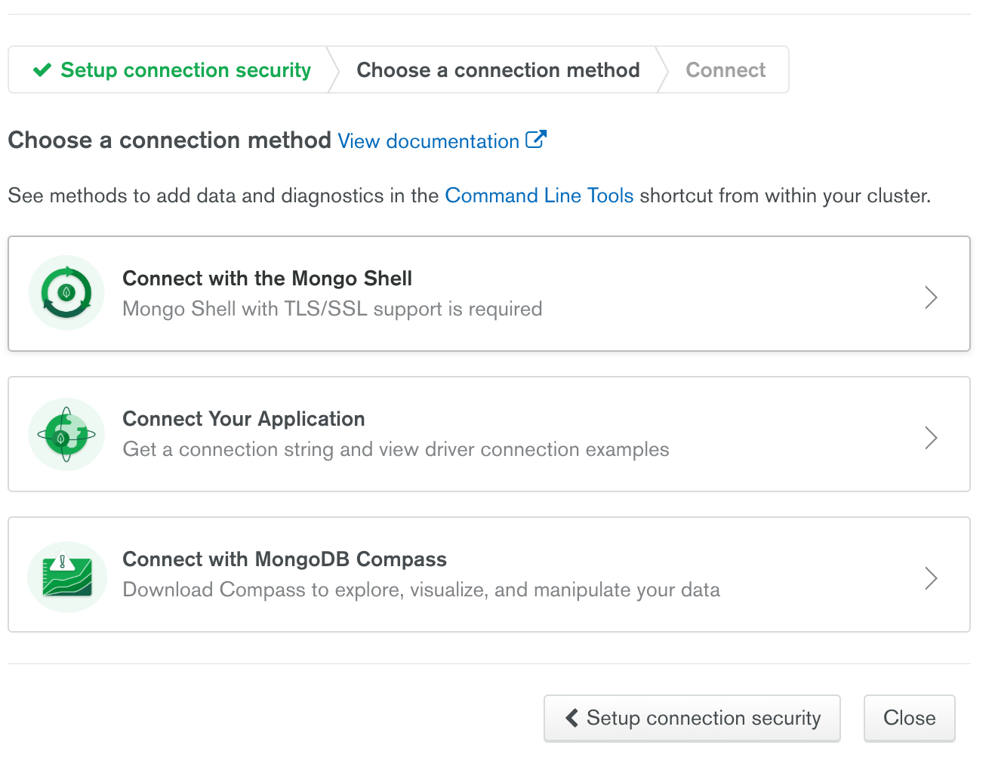Select the Mongo Shell option card

click(489, 294)
